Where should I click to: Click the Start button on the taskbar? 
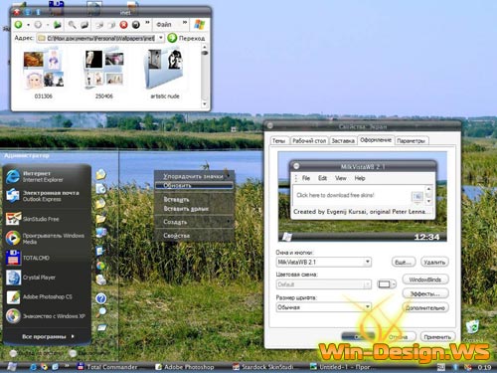tap(12, 367)
